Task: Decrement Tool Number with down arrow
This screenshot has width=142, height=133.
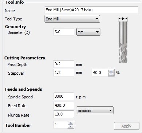Action: point(71,126)
